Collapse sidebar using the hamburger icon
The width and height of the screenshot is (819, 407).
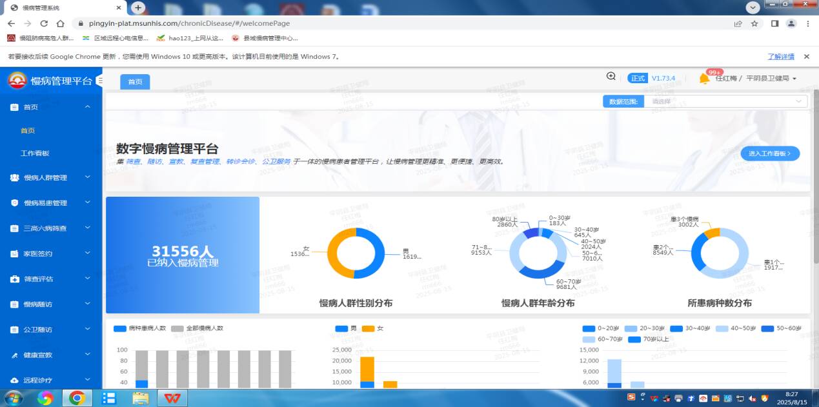[99, 81]
